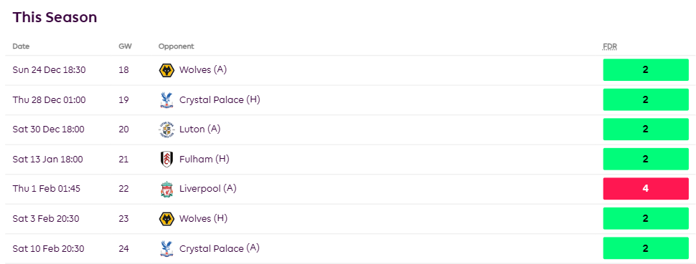The image size is (696, 264).
Task: Click the GW column header
Action: click(x=125, y=46)
